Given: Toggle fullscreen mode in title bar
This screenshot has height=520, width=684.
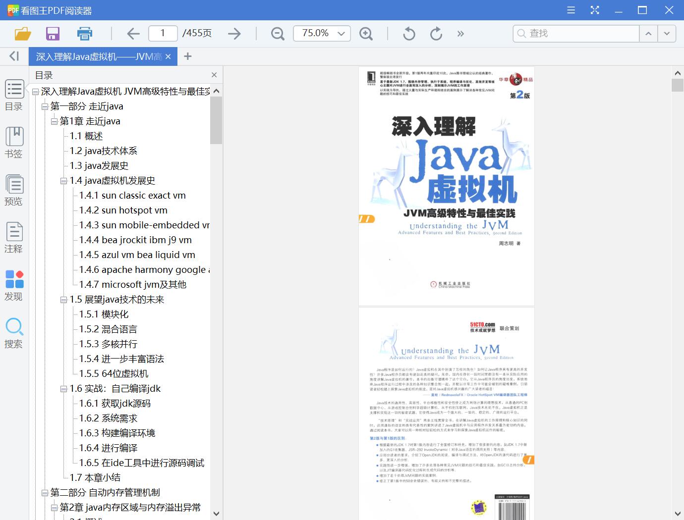Looking at the screenshot, I should pos(595,10).
